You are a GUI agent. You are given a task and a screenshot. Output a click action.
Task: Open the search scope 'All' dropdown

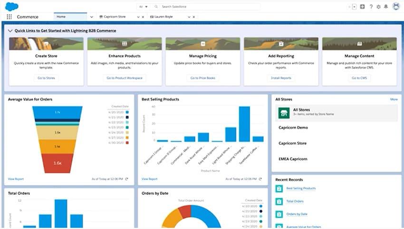[x=143, y=7]
